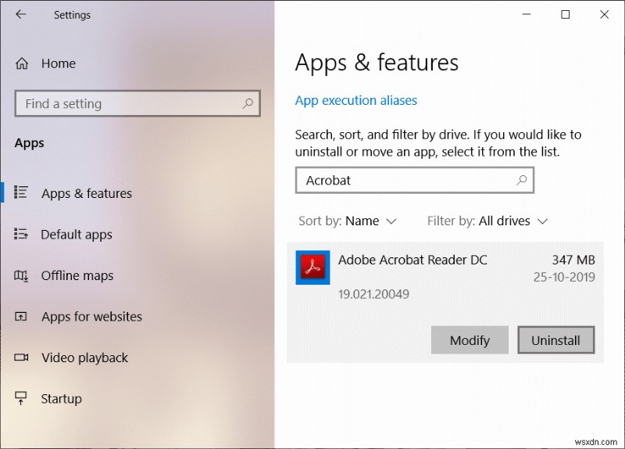This screenshot has width=625, height=449.
Task: Close the Settings window
Action: point(604,14)
